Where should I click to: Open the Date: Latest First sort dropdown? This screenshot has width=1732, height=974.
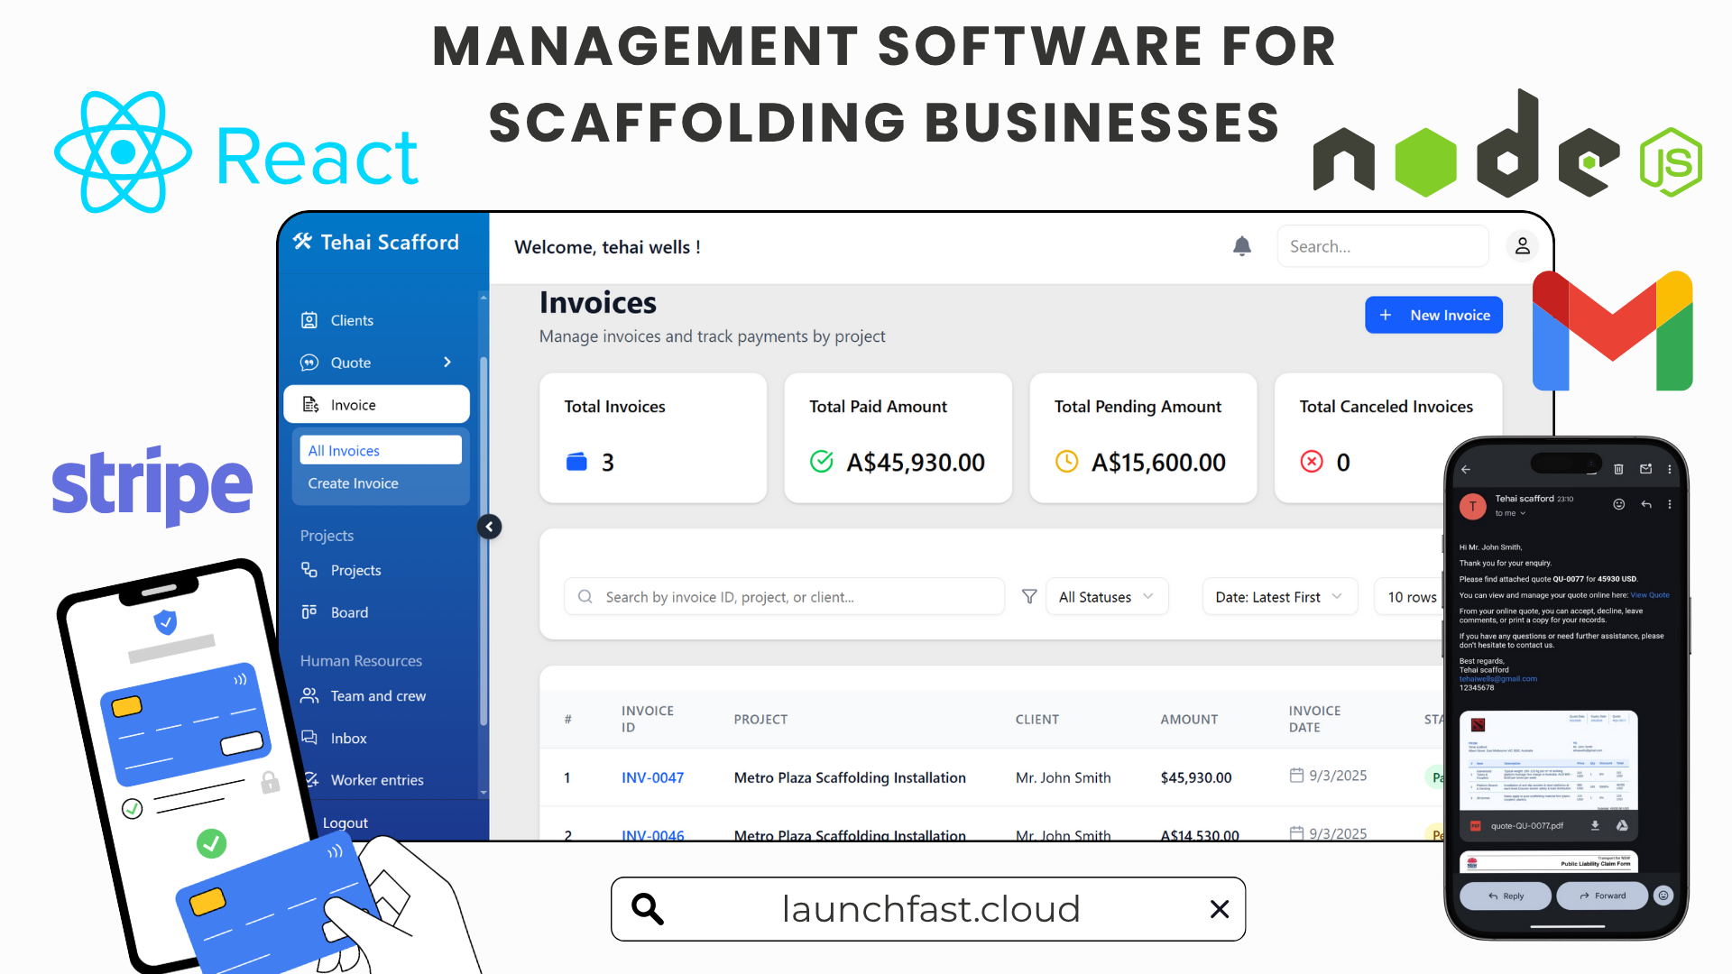1278,596
